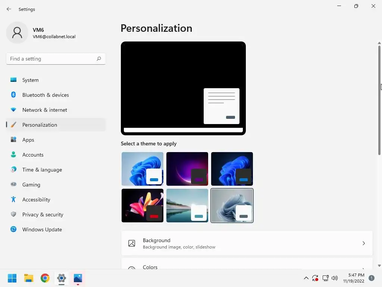
Task: Click the Privacy & security shield icon
Action: point(13,214)
